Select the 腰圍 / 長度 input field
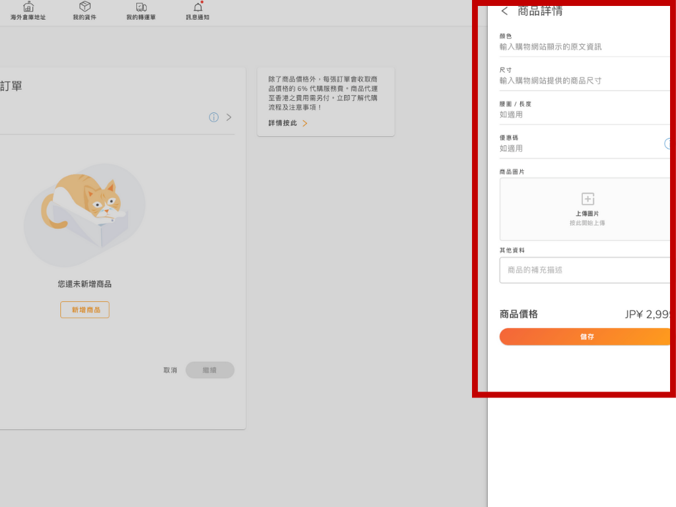This screenshot has width=676, height=507. pyautogui.click(x=581, y=115)
